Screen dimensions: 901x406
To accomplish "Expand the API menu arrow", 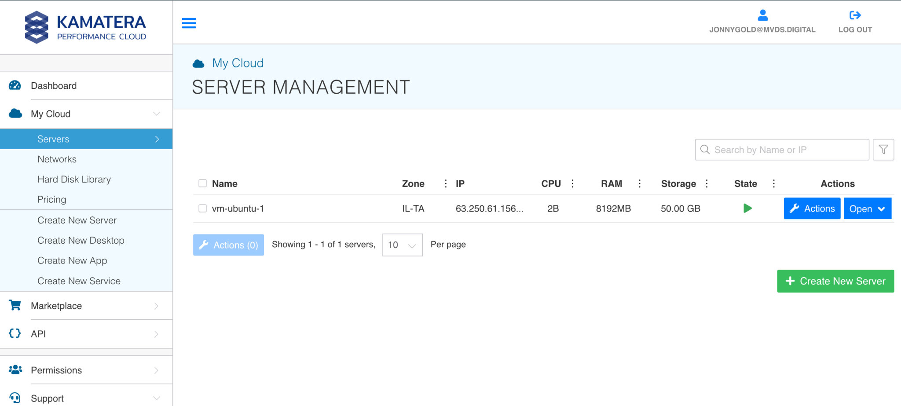I will coord(156,334).
